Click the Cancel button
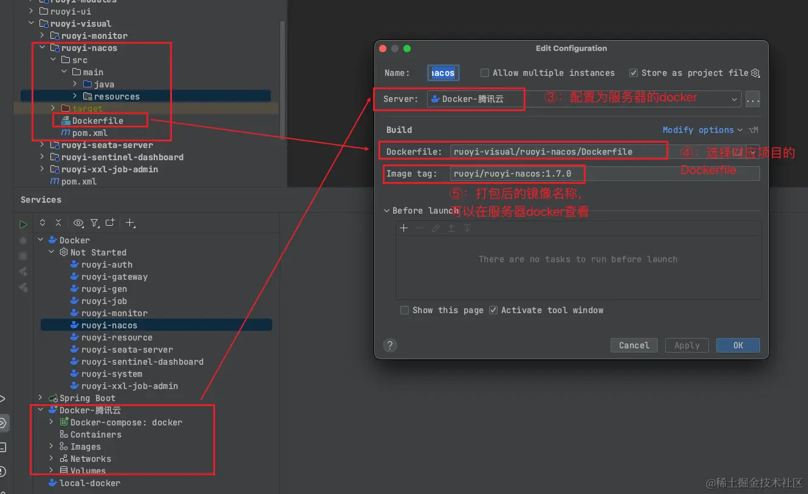 point(634,345)
